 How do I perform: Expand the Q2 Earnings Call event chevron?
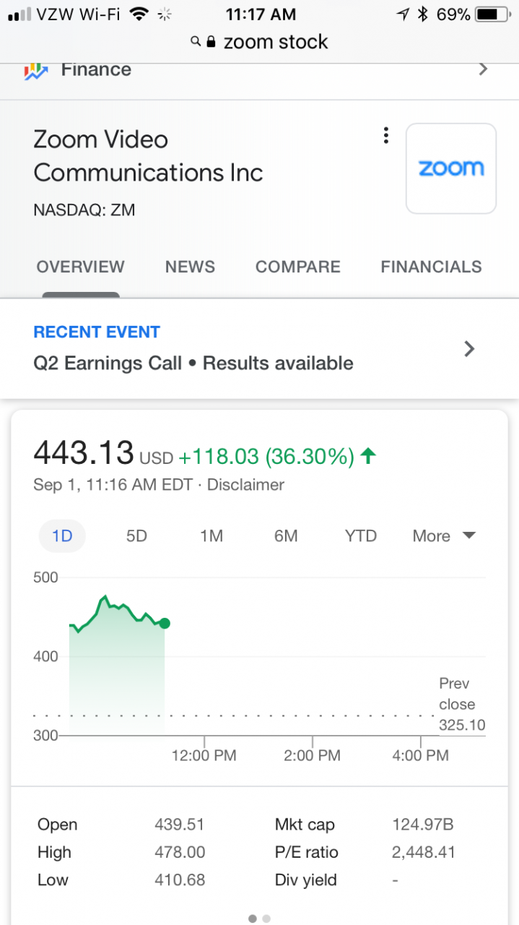coord(469,349)
